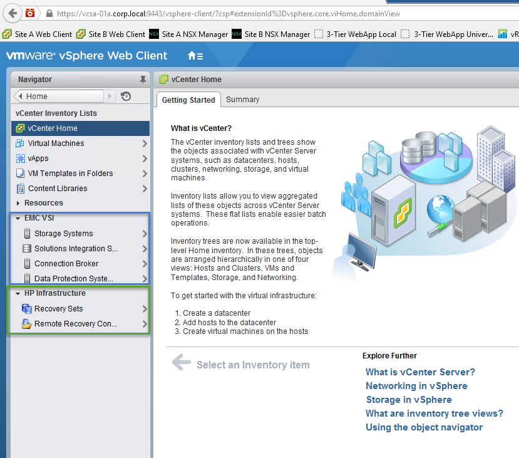The height and width of the screenshot is (458, 519).
Task: Select Connection Broker in the navigator
Action: click(80, 264)
